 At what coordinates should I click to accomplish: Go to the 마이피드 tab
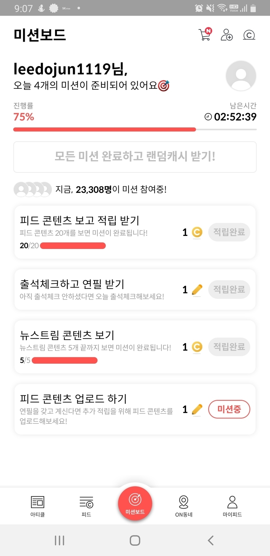pyautogui.click(x=232, y=506)
